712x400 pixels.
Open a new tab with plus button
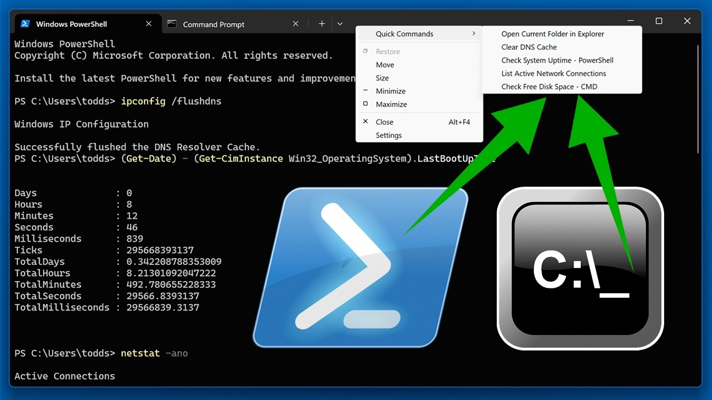[322, 24]
